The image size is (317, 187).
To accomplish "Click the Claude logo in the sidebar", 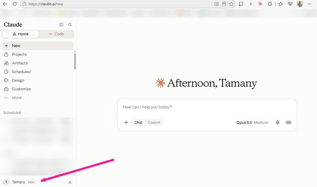I will click(x=13, y=24).
